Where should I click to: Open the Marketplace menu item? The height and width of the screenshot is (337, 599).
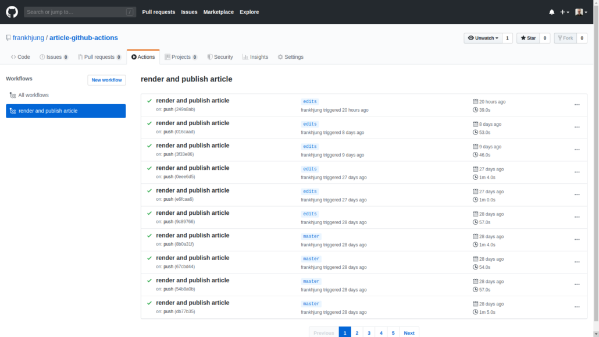(218, 12)
